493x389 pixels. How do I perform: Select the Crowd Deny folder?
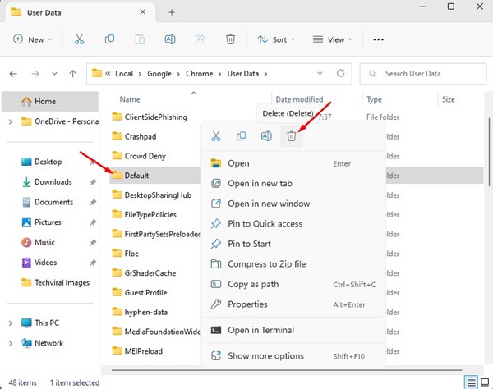click(139, 156)
